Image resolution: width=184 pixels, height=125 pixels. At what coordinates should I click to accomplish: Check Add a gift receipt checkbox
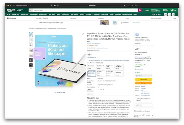136,99
